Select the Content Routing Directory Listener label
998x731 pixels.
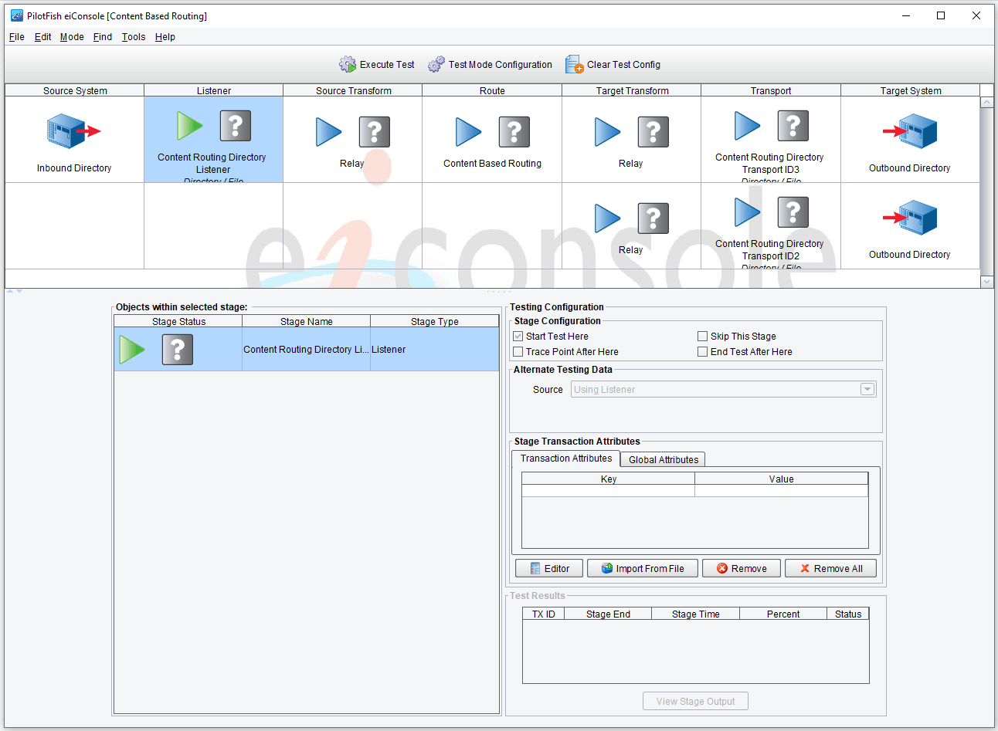click(x=212, y=163)
